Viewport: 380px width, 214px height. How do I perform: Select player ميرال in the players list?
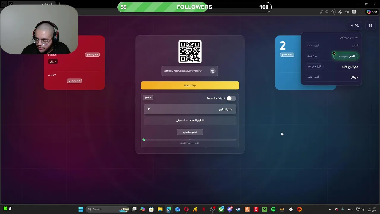coord(354,77)
